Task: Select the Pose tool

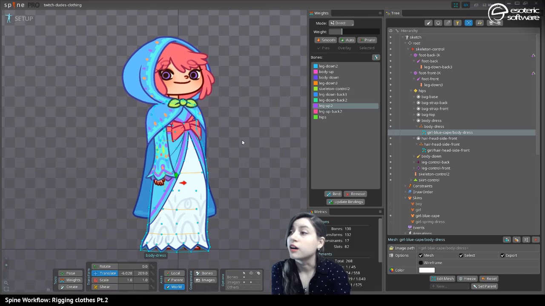Action: (71, 273)
